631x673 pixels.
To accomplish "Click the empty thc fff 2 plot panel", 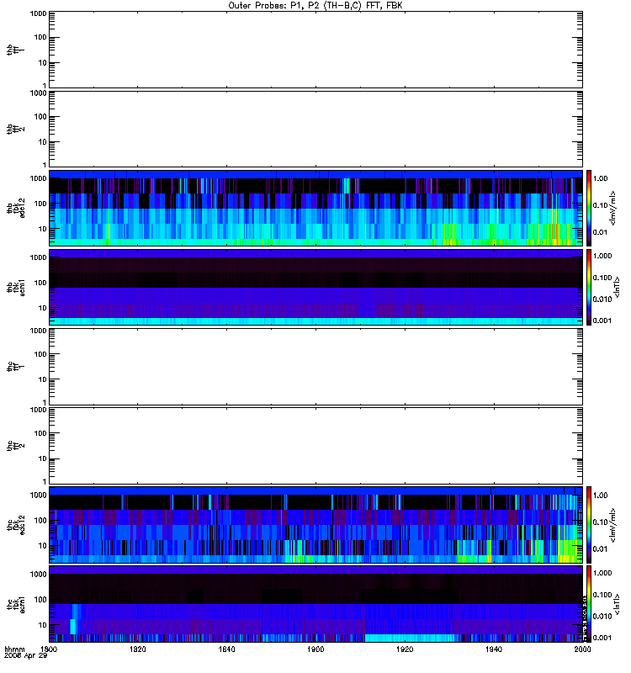I will click(x=315, y=446).
